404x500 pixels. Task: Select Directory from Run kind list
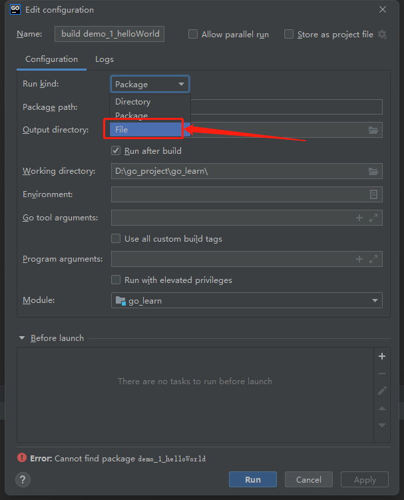(150, 102)
